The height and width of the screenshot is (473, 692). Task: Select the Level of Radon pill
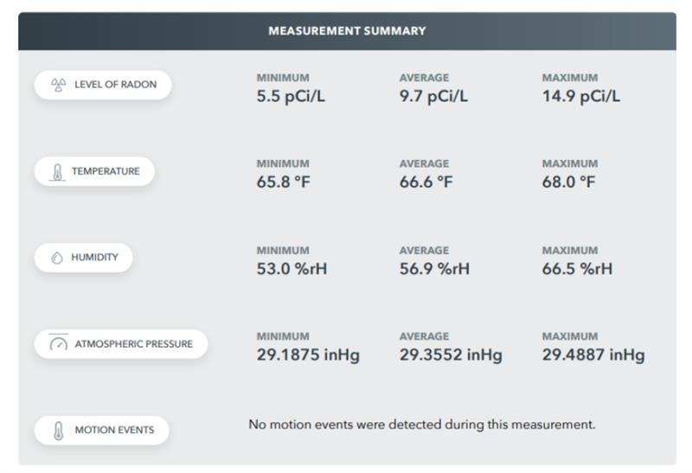[103, 85]
